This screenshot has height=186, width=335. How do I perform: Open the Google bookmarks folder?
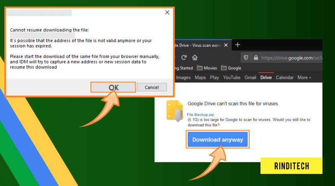click(231, 68)
